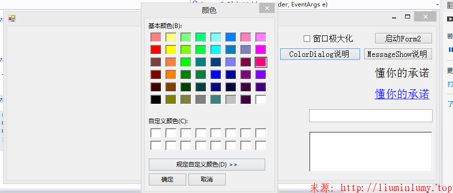Close the 颜色 color dialog
This screenshot has width=453, height=193.
pos(267,8)
